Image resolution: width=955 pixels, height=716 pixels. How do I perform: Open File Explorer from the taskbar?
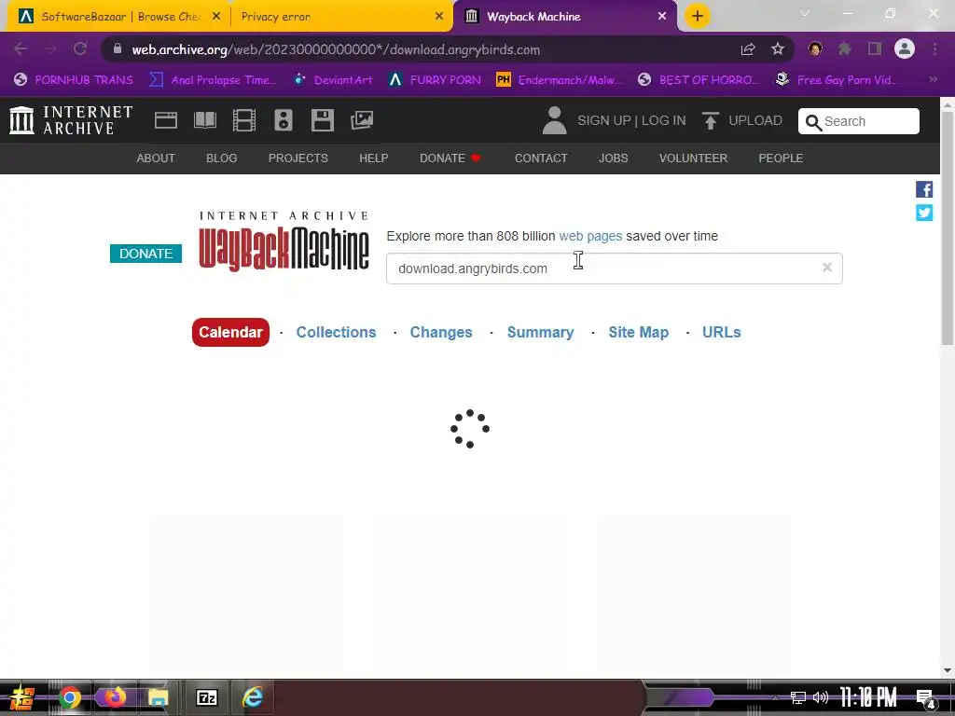click(x=159, y=697)
